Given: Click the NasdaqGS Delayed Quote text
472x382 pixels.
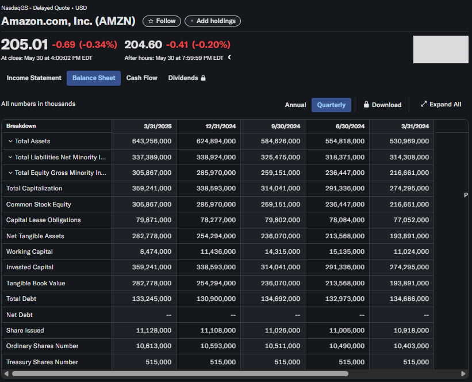Looking at the screenshot, I should tap(44, 8).
